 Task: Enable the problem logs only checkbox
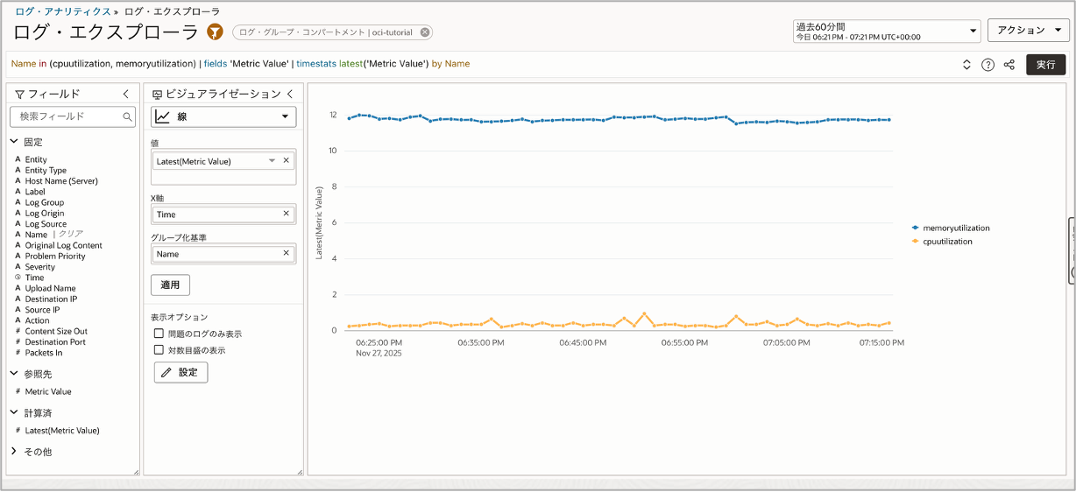click(159, 334)
